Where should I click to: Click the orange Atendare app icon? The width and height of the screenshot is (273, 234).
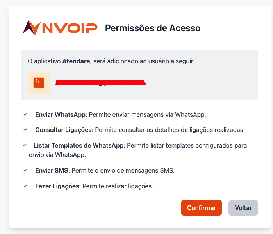pyautogui.click(x=39, y=82)
